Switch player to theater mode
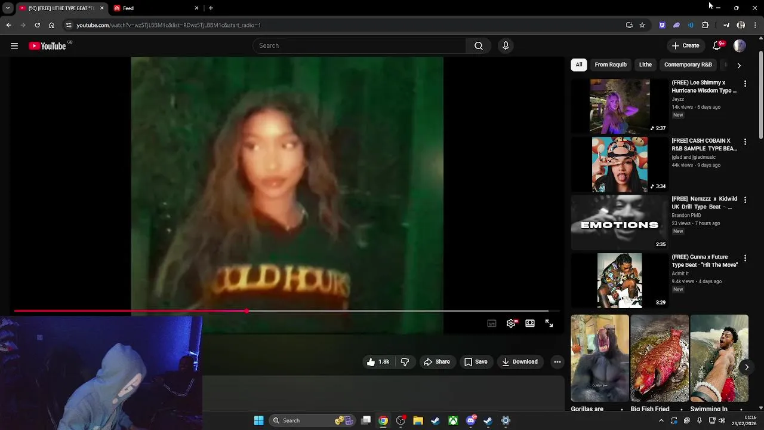Screen dimensions: 764x430 530,323
